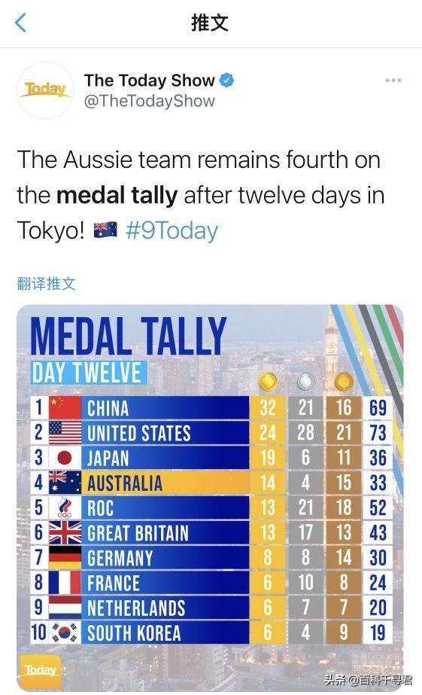
Task: Tap the United States row in the tally
Action: point(211,432)
